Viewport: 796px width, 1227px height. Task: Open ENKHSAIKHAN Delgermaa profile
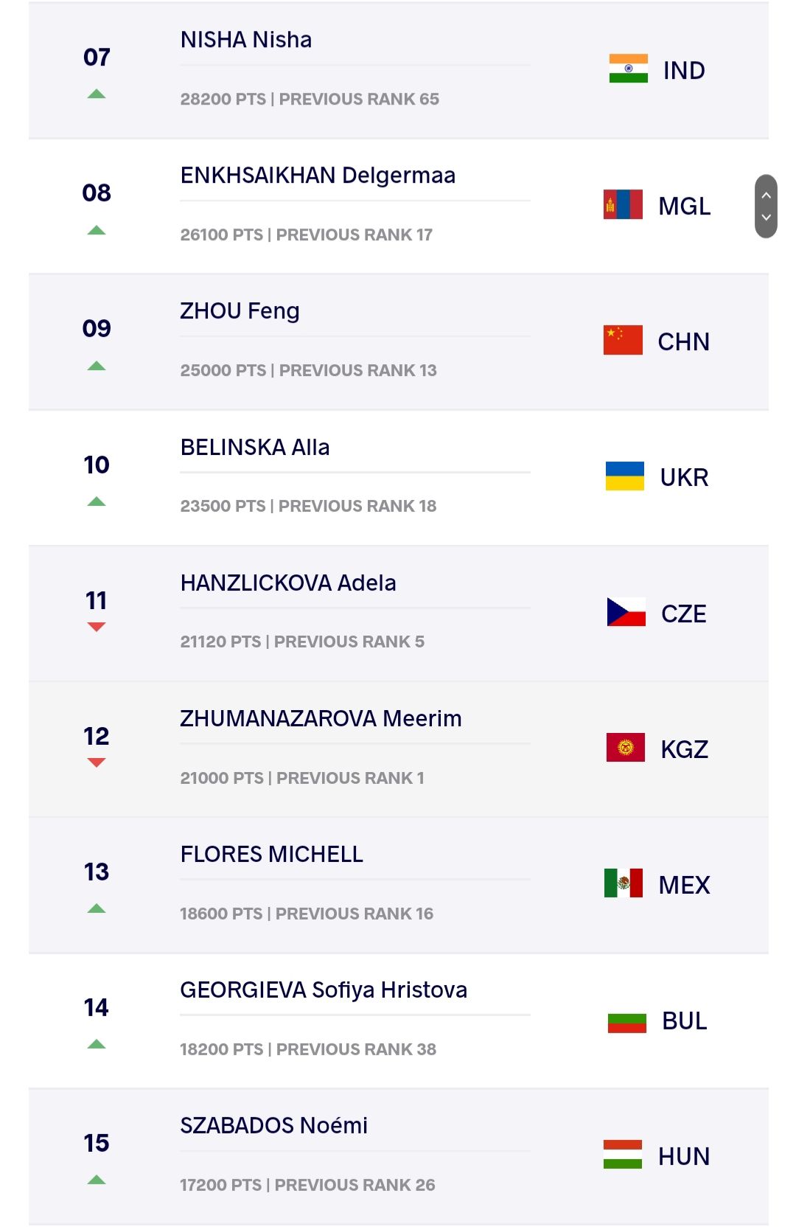pos(318,175)
